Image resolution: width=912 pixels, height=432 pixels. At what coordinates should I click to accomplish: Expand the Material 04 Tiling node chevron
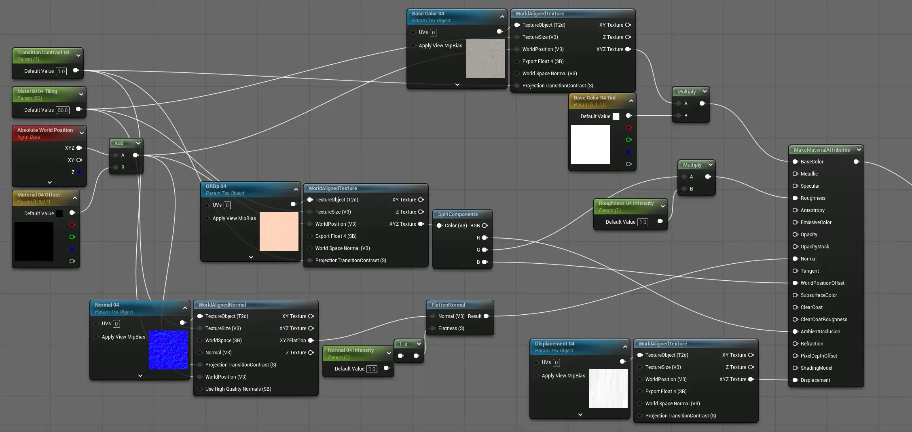81,94
